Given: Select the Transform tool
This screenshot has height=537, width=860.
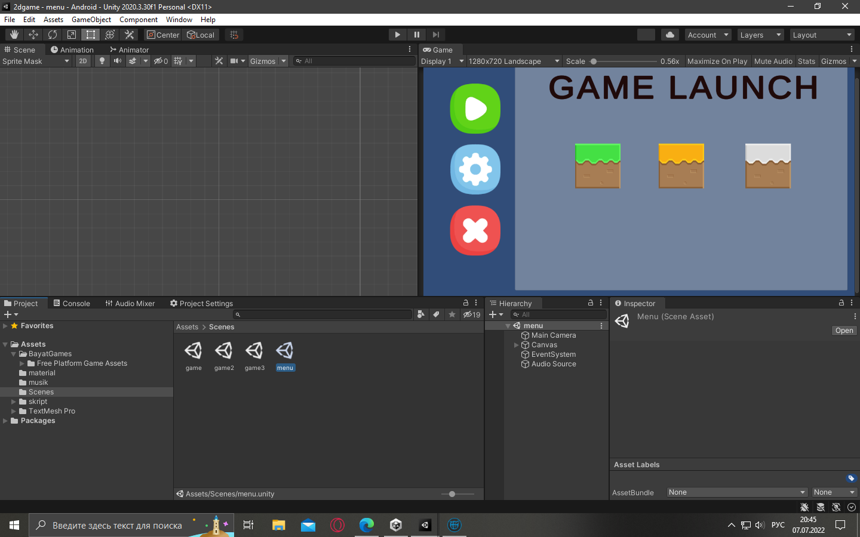Looking at the screenshot, I should click(x=110, y=35).
